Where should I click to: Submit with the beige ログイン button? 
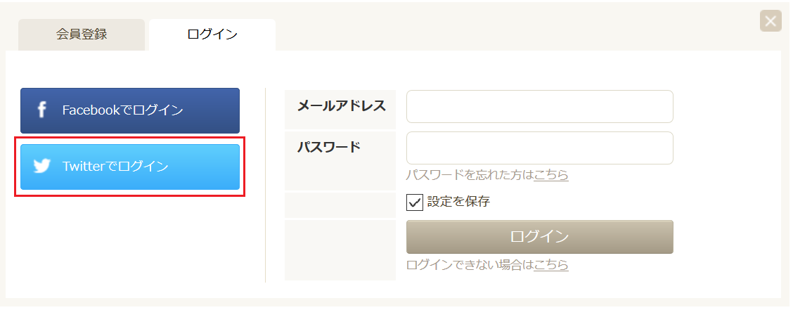pos(540,237)
